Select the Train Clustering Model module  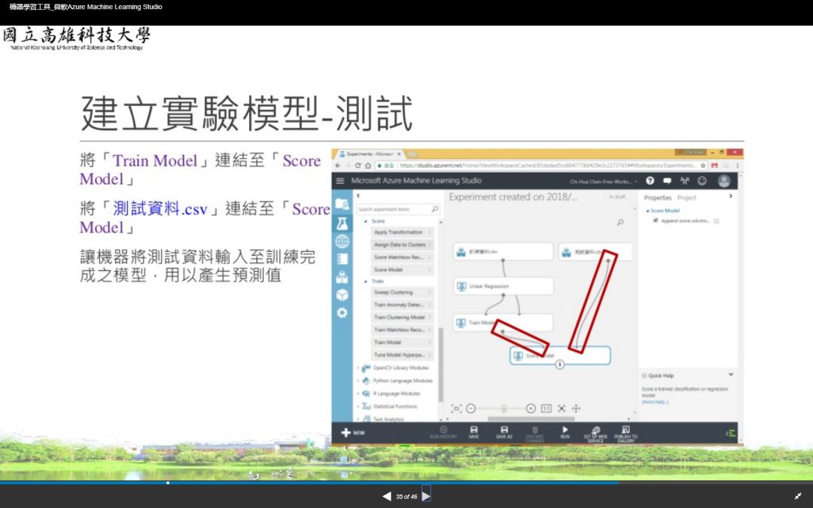[402, 318]
